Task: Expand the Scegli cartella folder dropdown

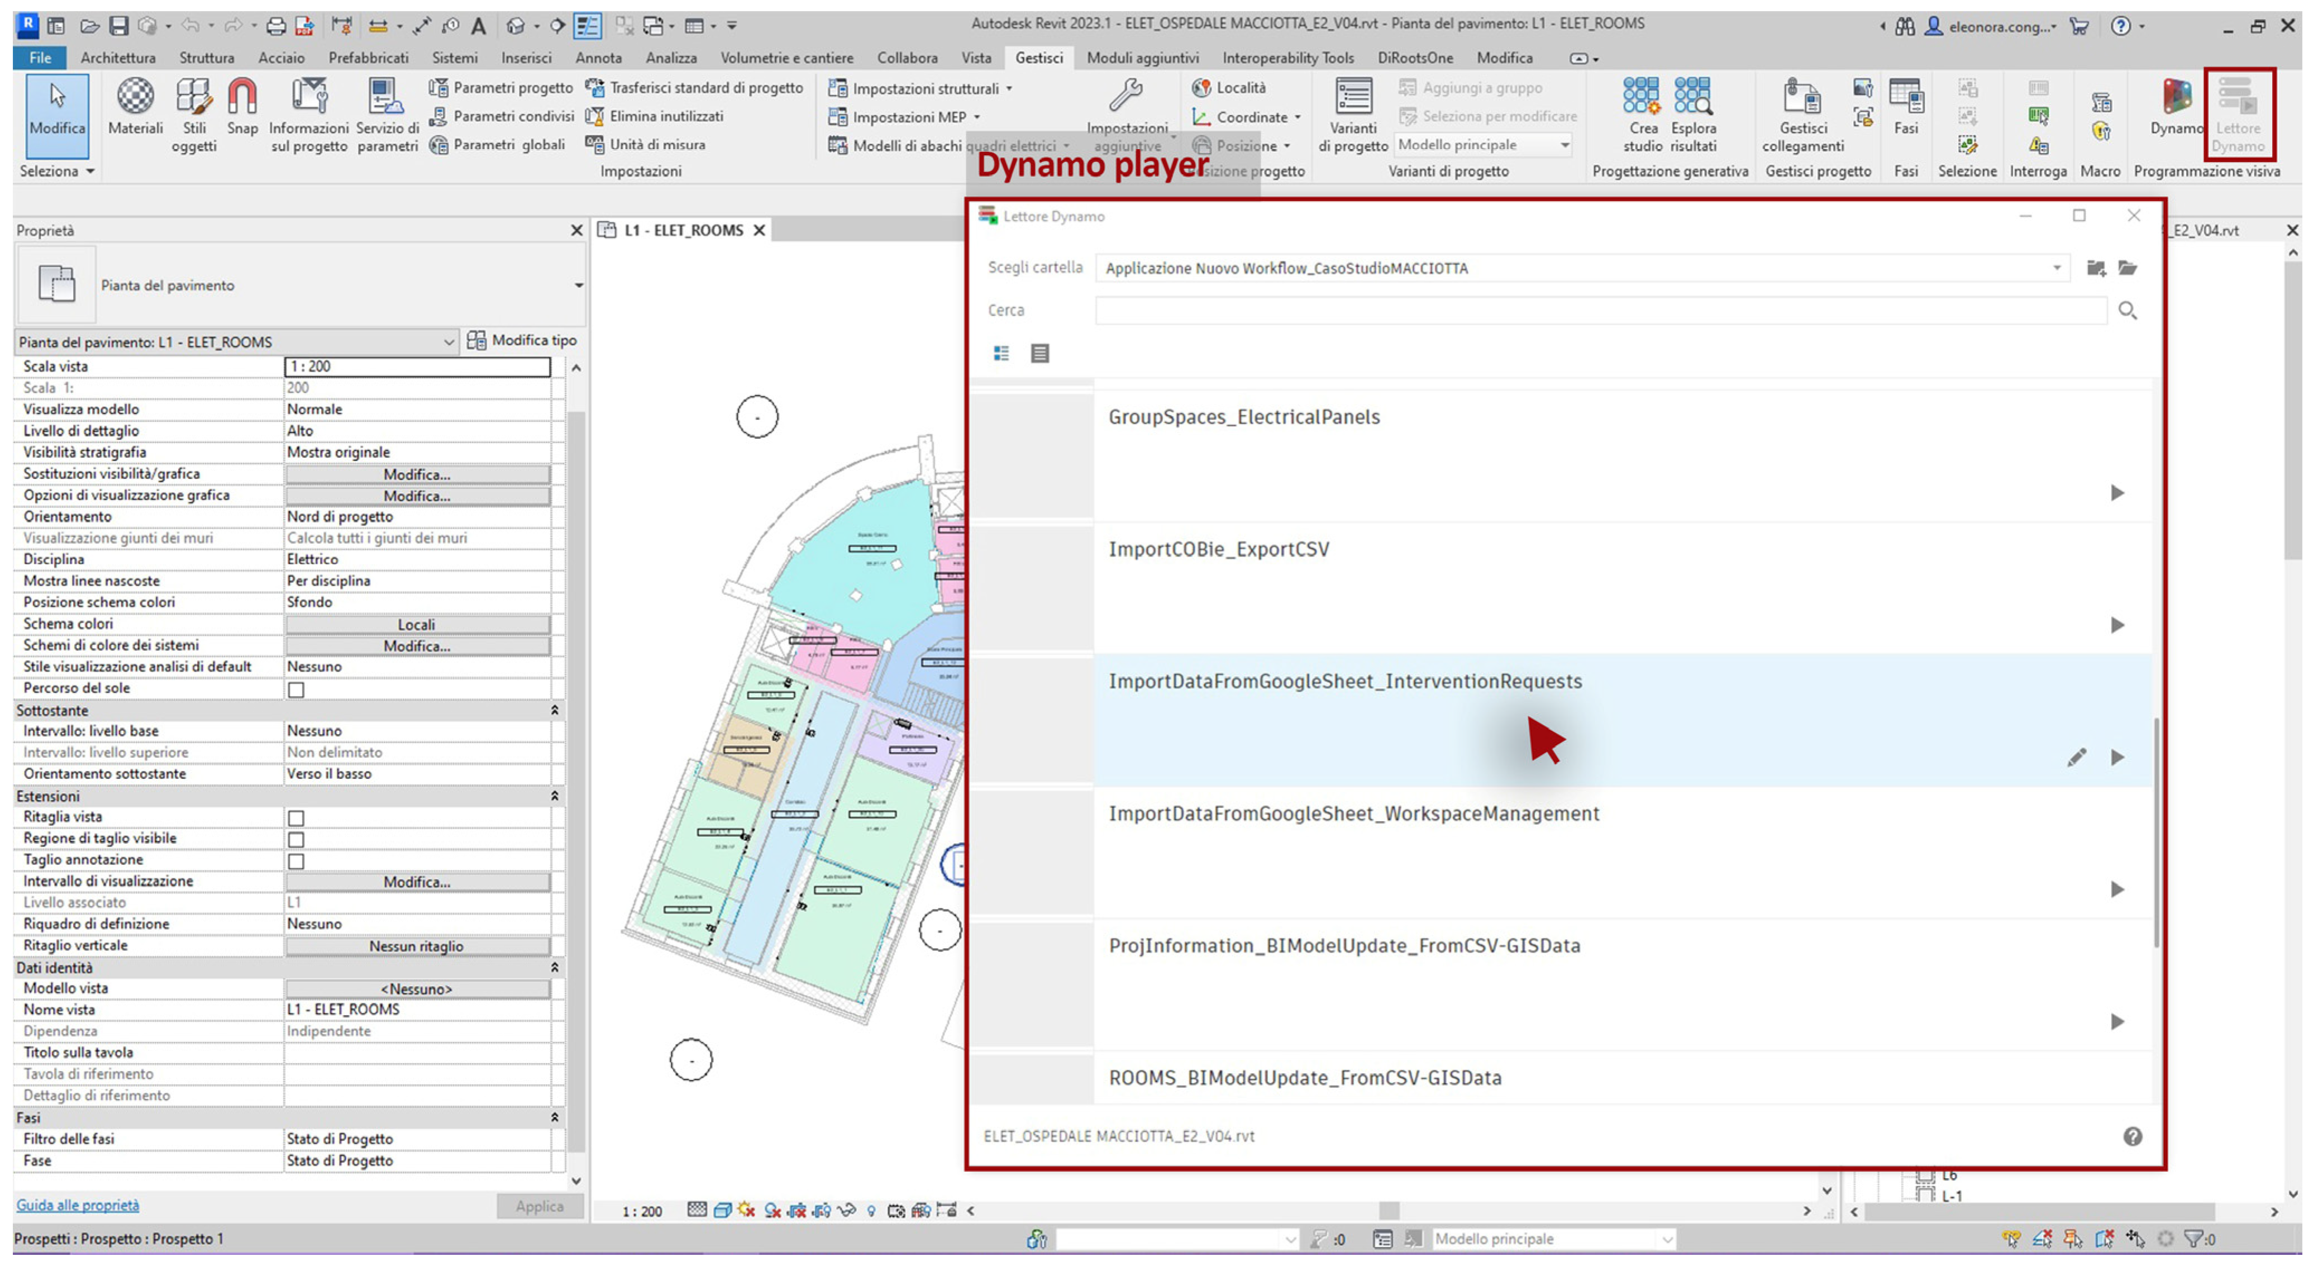Action: click(2056, 268)
